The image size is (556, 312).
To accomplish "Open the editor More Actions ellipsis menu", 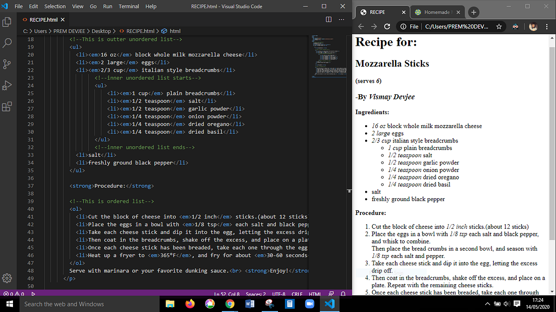I will 341,19.
